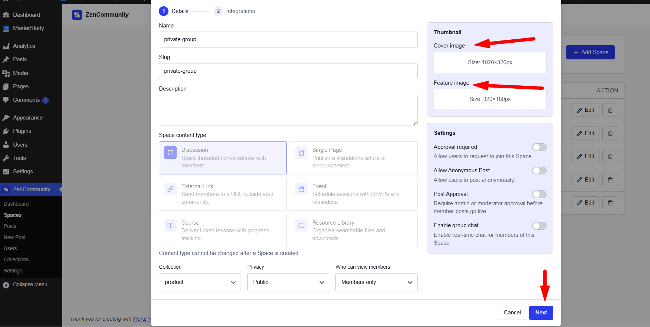Click the Users person icon in sidebar
Screen dimensions: 650x327
point(6,145)
